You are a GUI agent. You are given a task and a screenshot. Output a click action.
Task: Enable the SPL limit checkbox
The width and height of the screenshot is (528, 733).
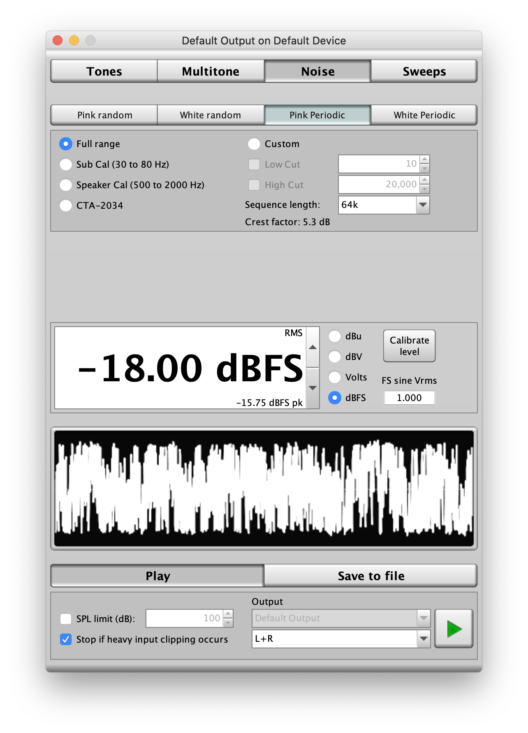(66, 619)
